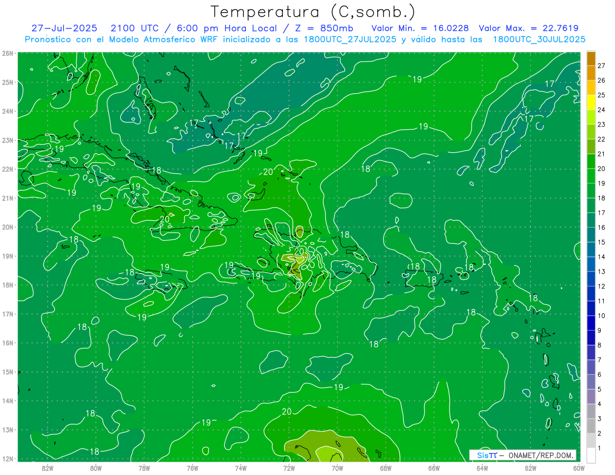
Task: Click the 13N latitude axis label
Action: (x=8, y=430)
